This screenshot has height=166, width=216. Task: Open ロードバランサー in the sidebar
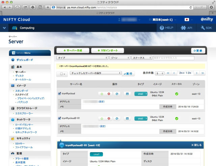(24, 125)
